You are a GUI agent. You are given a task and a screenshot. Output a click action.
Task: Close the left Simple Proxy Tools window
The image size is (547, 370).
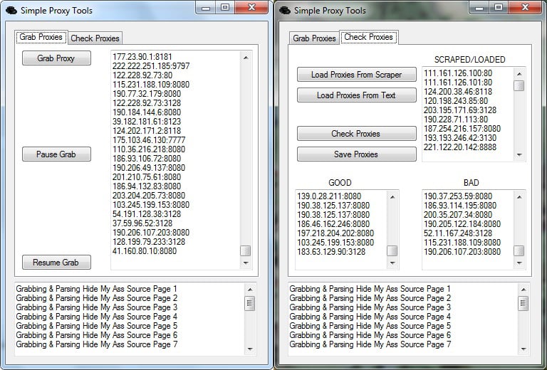[x=252, y=7]
